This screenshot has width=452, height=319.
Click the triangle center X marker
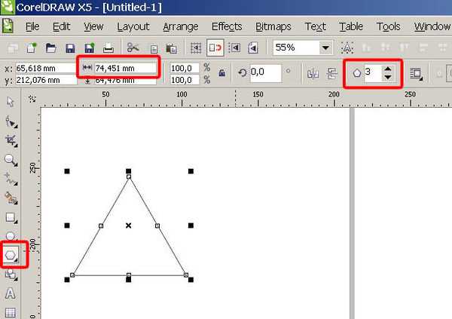(129, 225)
